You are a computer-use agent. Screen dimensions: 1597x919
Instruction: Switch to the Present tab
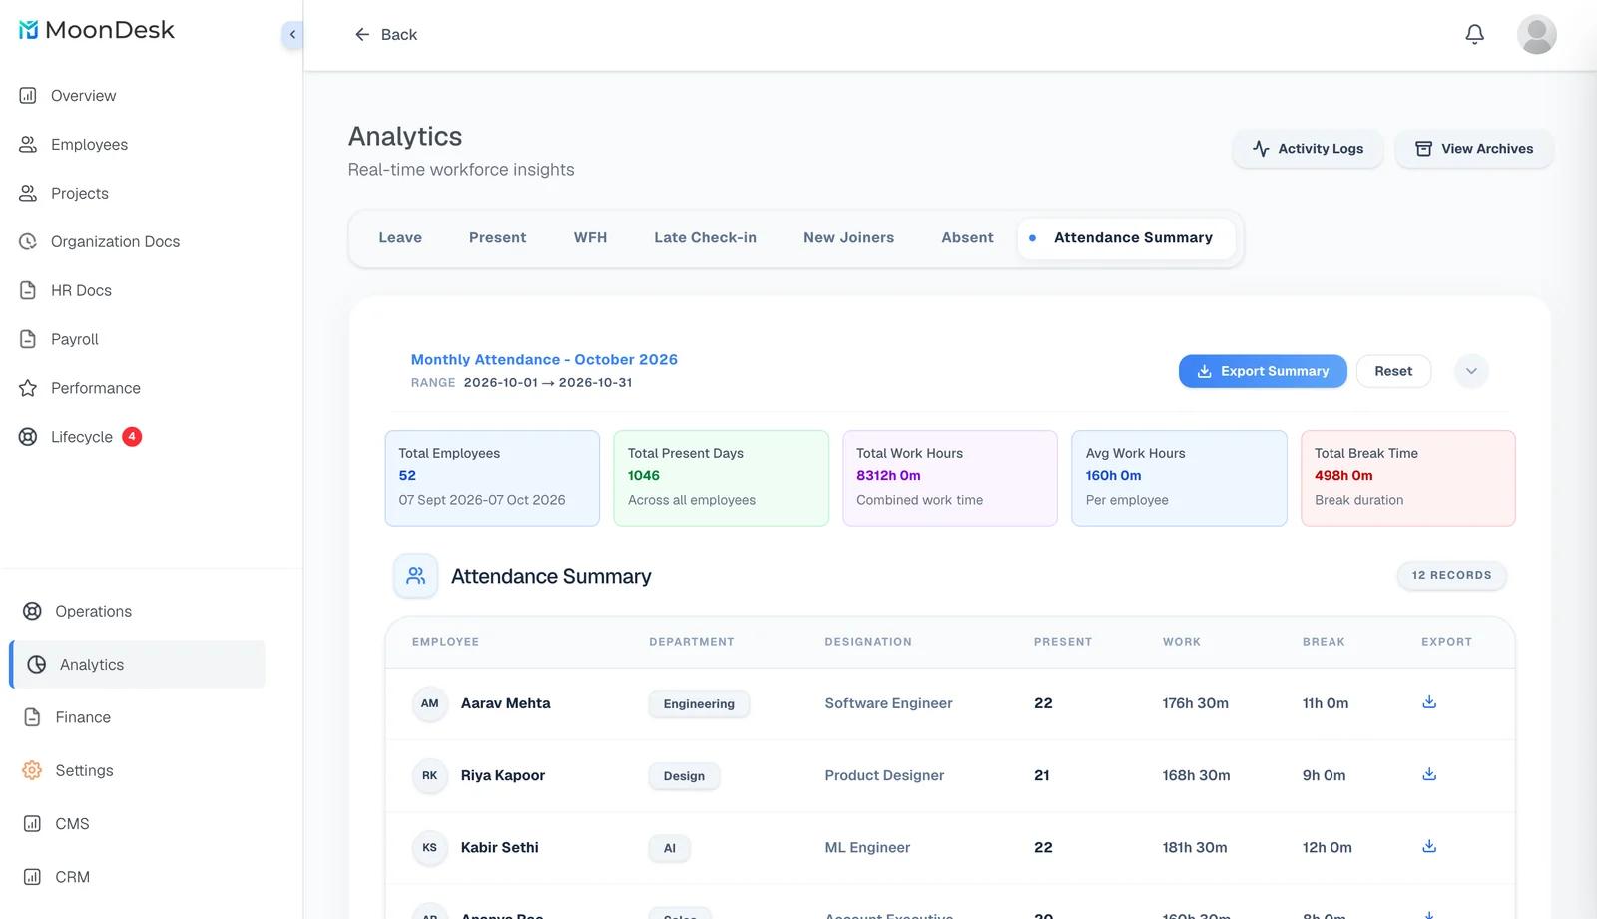coord(497,238)
